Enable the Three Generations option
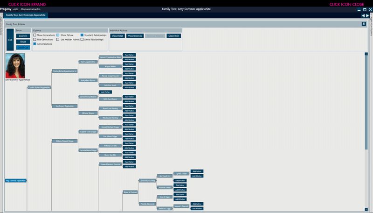Viewport: 373px width, 213px height. [35, 35]
